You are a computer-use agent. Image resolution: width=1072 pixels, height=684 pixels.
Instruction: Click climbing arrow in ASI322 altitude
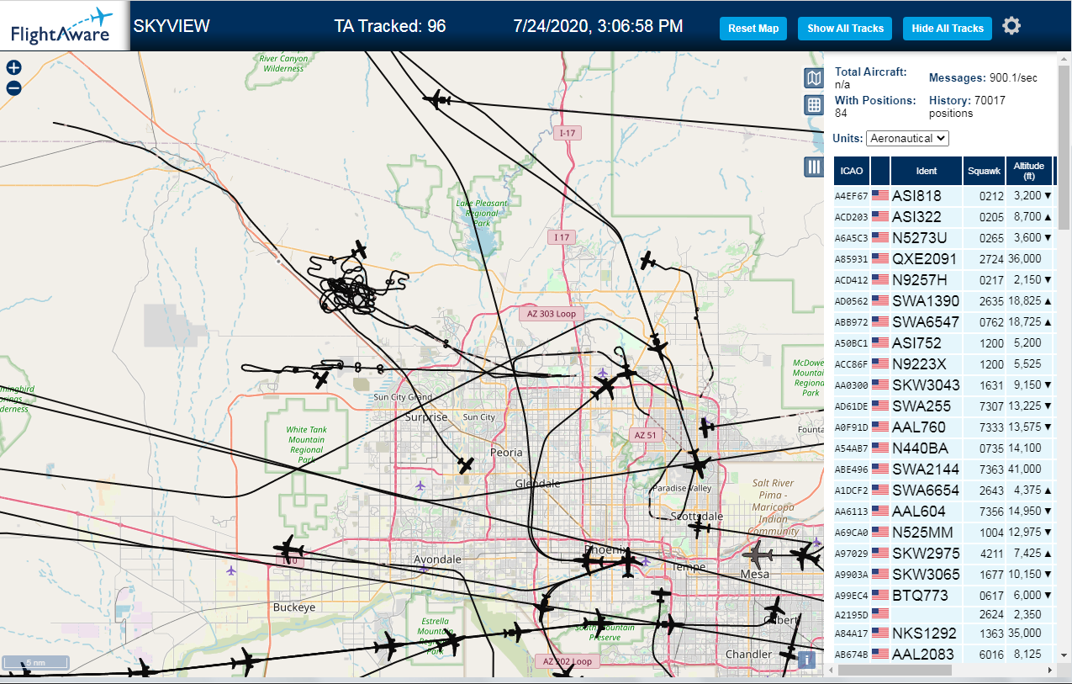(1048, 217)
